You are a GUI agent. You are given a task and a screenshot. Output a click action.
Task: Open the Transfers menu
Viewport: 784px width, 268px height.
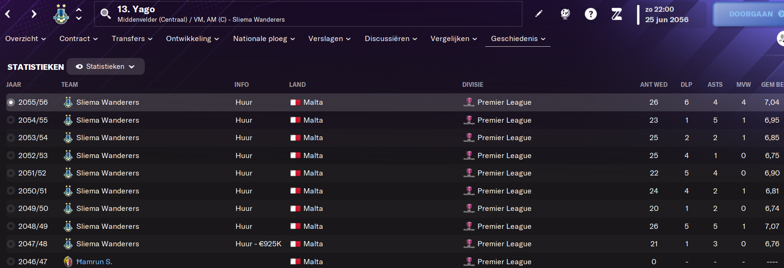click(132, 39)
